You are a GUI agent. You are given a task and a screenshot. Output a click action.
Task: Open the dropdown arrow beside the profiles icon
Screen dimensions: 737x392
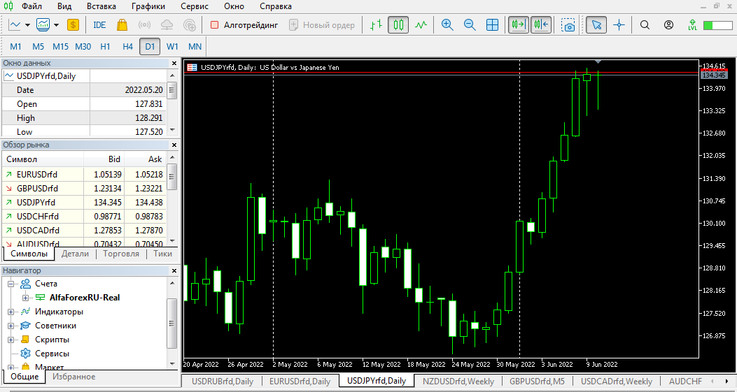pos(57,25)
